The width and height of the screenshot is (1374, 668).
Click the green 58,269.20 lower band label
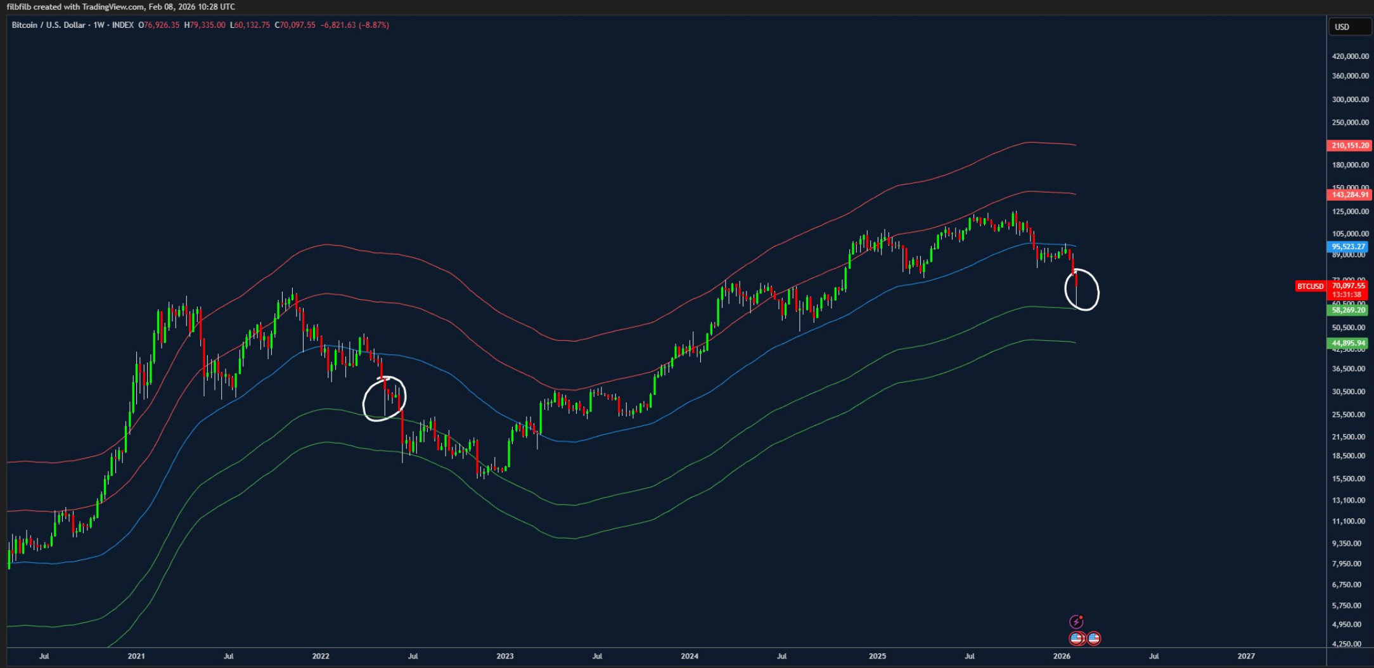(x=1348, y=311)
